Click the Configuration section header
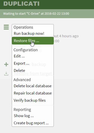 pyautogui.click(x=25, y=50)
